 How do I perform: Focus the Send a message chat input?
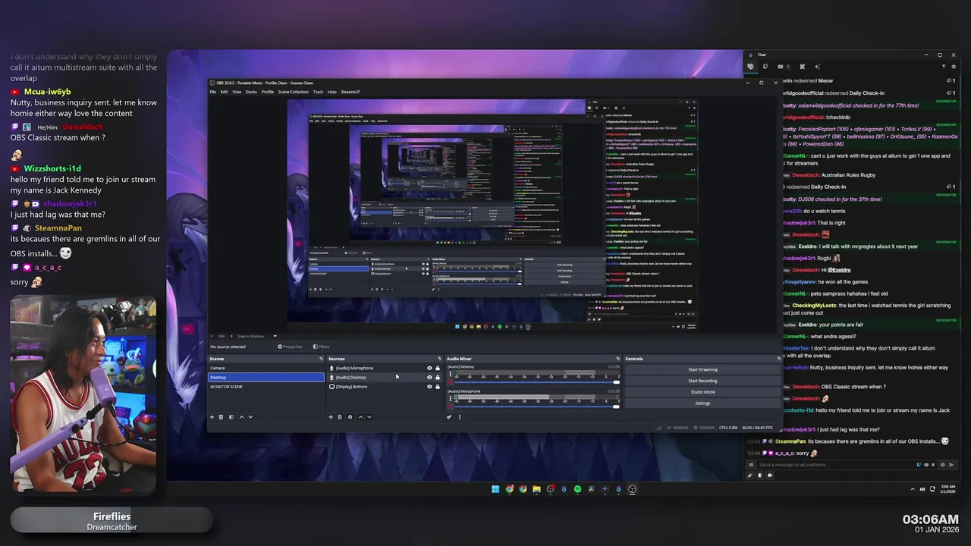click(x=834, y=465)
